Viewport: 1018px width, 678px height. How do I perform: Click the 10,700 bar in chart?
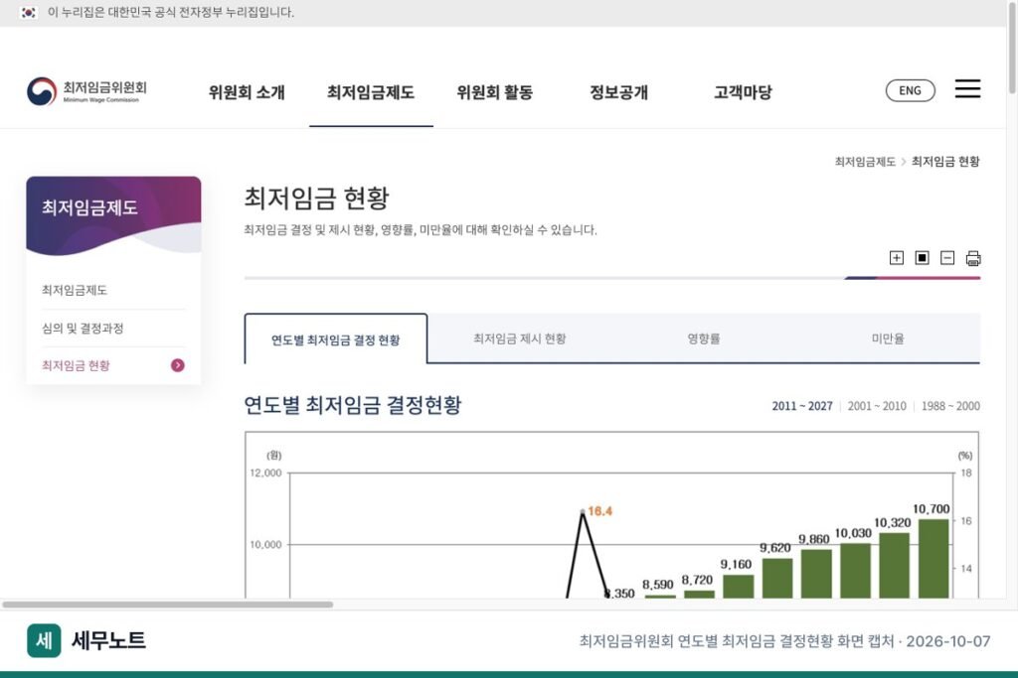coord(933,558)
